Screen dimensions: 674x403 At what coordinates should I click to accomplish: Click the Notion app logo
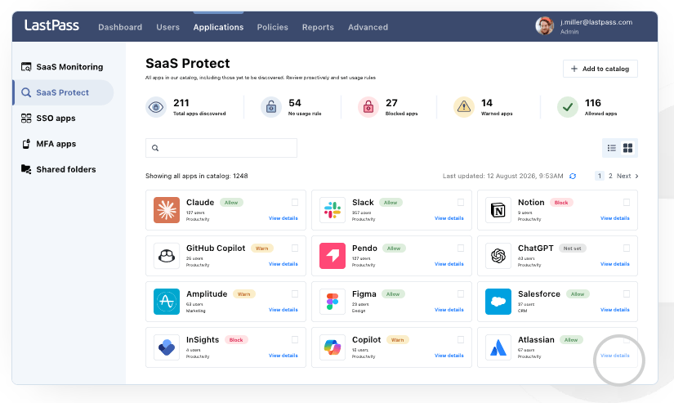tap(498, 210)
